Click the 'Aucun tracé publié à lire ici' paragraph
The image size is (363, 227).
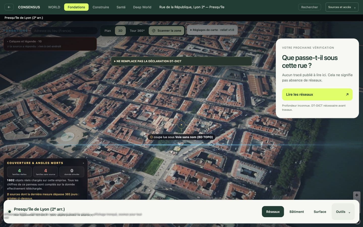point(317,77)
